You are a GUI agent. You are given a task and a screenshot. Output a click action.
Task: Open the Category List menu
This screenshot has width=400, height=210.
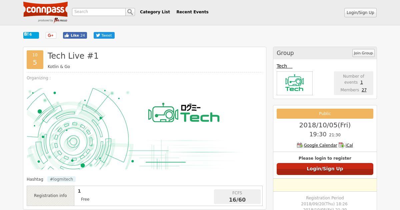point(155,12)
